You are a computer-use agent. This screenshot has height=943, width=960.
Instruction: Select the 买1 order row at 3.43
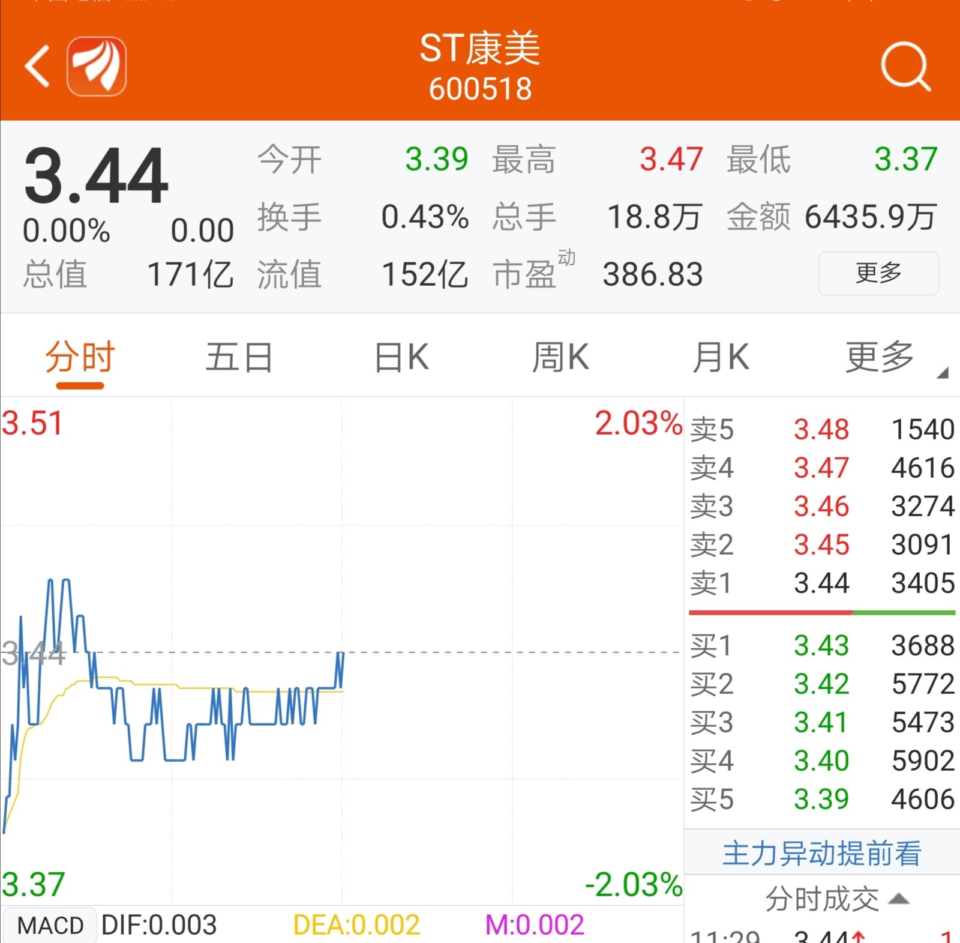821,645
